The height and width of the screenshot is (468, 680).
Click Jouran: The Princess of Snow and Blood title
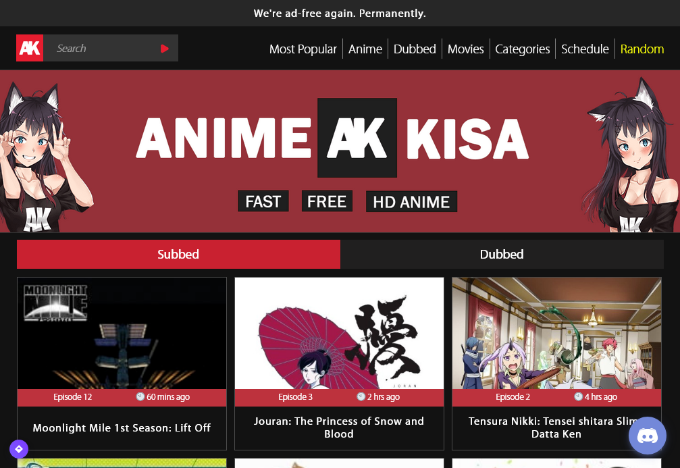coord(339,427)
